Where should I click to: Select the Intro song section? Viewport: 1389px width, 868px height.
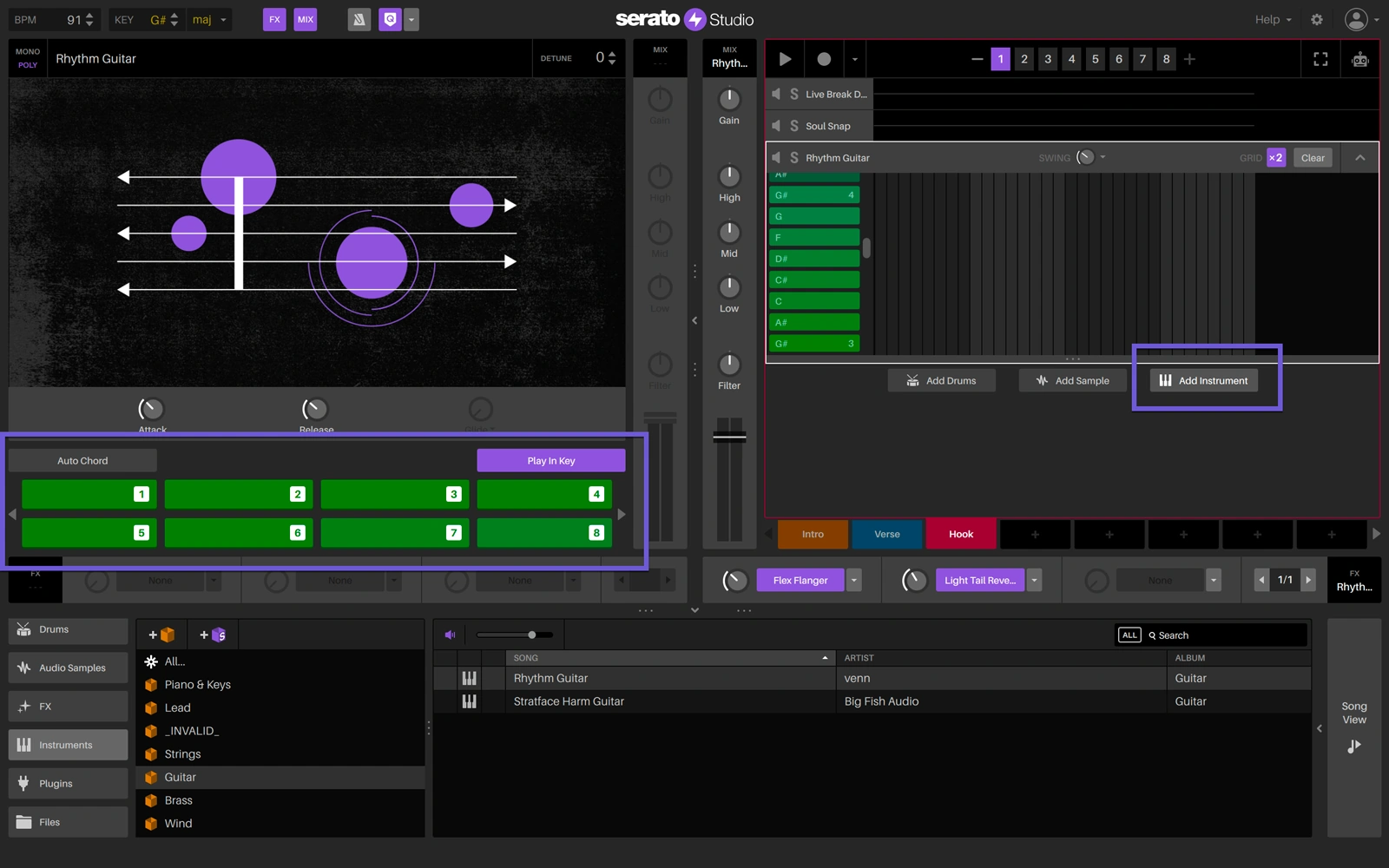click(813, 534)
